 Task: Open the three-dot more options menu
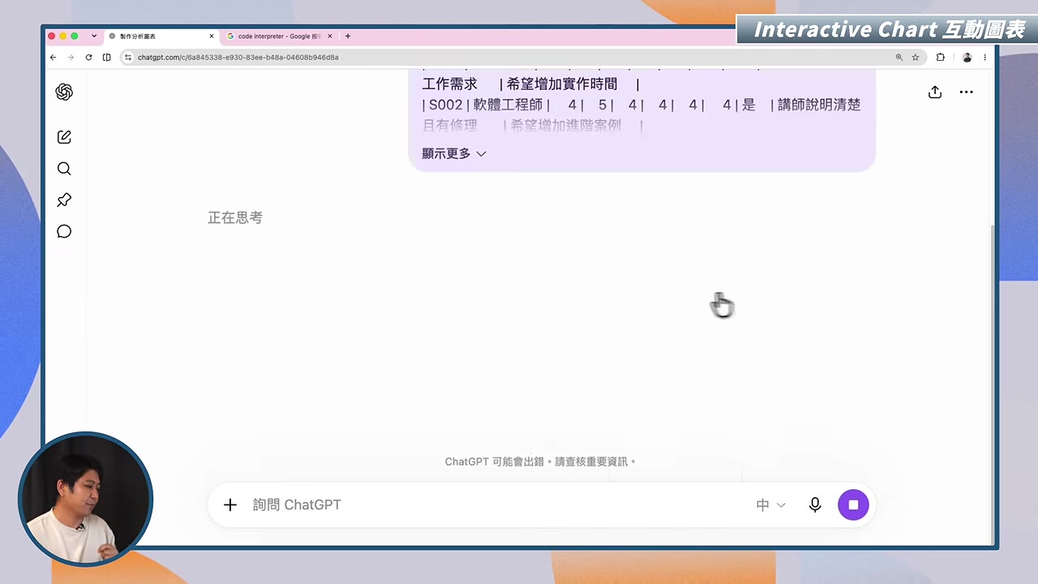click(x=966, y=92)
